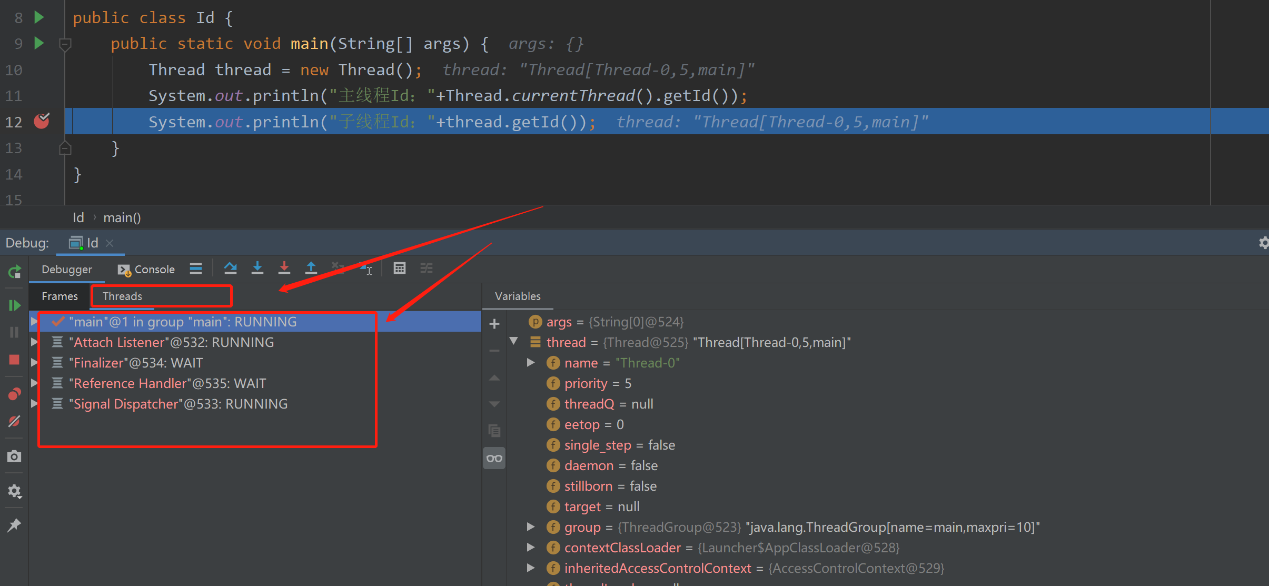Screen dimensions: 1269x586
Task: Close the Id debug session tab
Action: [x=110, y=243]
